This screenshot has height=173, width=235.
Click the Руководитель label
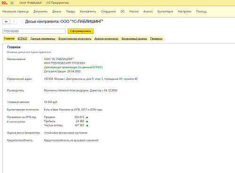pyautogui.click(x=16, y=90)
